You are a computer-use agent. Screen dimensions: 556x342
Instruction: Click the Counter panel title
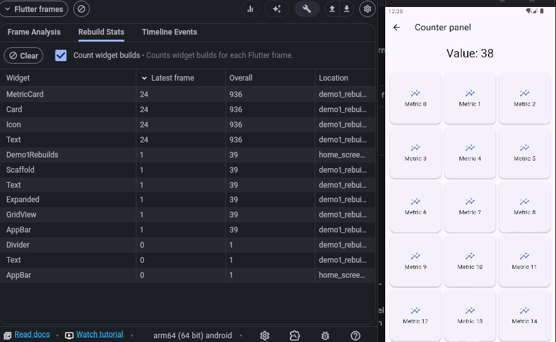tap(443, 27)
